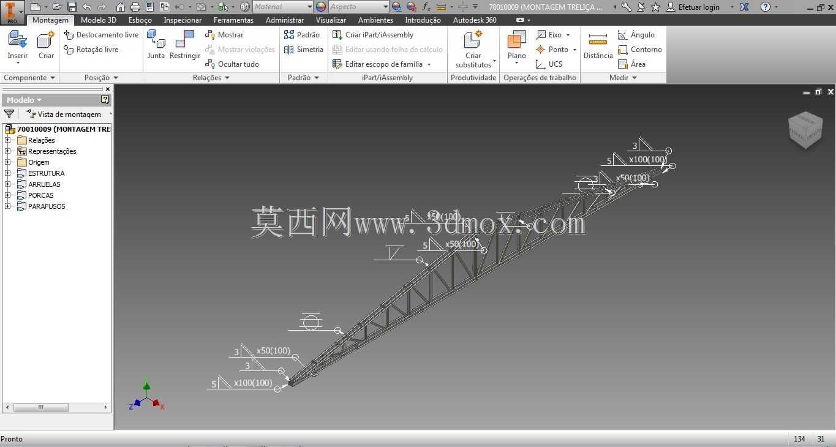Expand the Origem tree node
Image resolution: width=836 pixels, height=447 pixels.
pyautogui.click(x=8, y=162)
